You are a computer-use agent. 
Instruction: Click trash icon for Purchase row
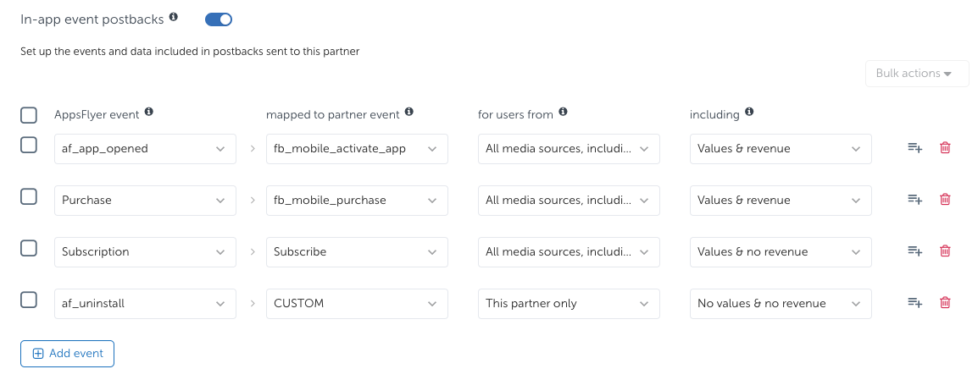[945, 200]
